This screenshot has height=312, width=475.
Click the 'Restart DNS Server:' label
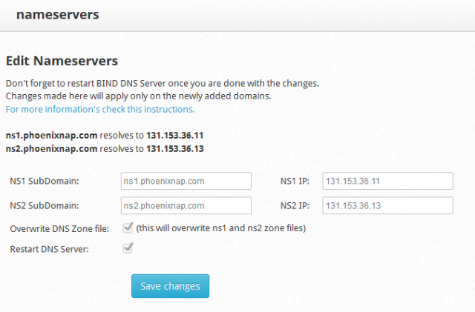50,249
